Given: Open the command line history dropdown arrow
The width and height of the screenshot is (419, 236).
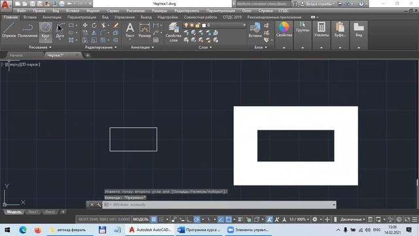Looking at the screenshot, I should (x=334, y=205).
